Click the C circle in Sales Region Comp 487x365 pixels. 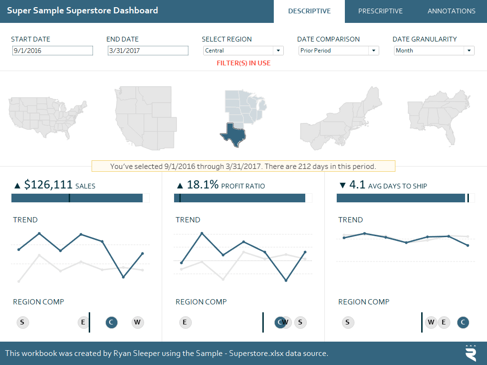click(112, 322)
